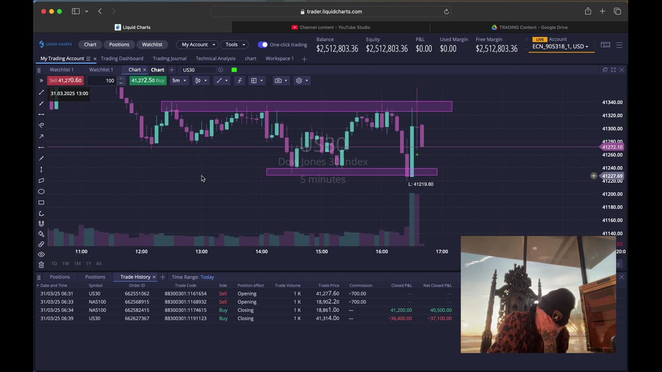The image size is (662, 372).
Task: Open hamburger main menu icon
Action: click(x=619, y=45)
